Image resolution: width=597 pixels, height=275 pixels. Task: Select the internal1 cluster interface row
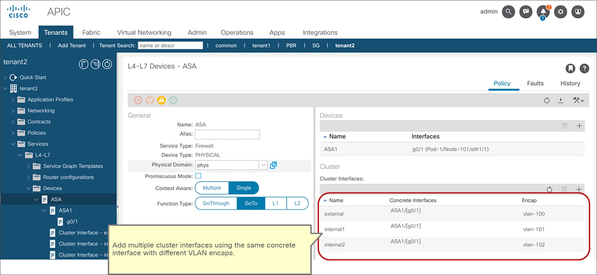coord(452,229)
